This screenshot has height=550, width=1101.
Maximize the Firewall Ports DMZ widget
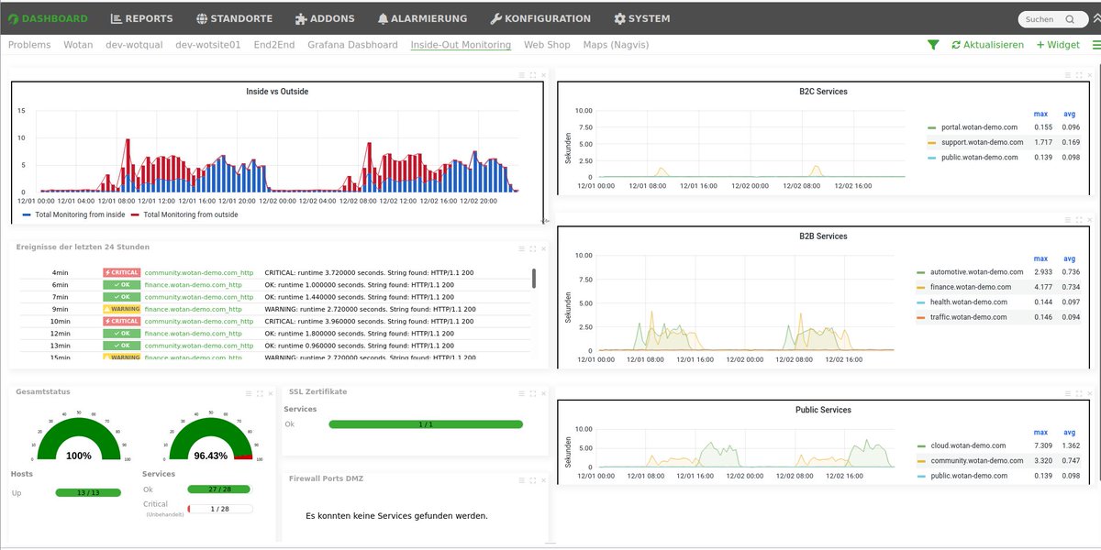(533, 479)
